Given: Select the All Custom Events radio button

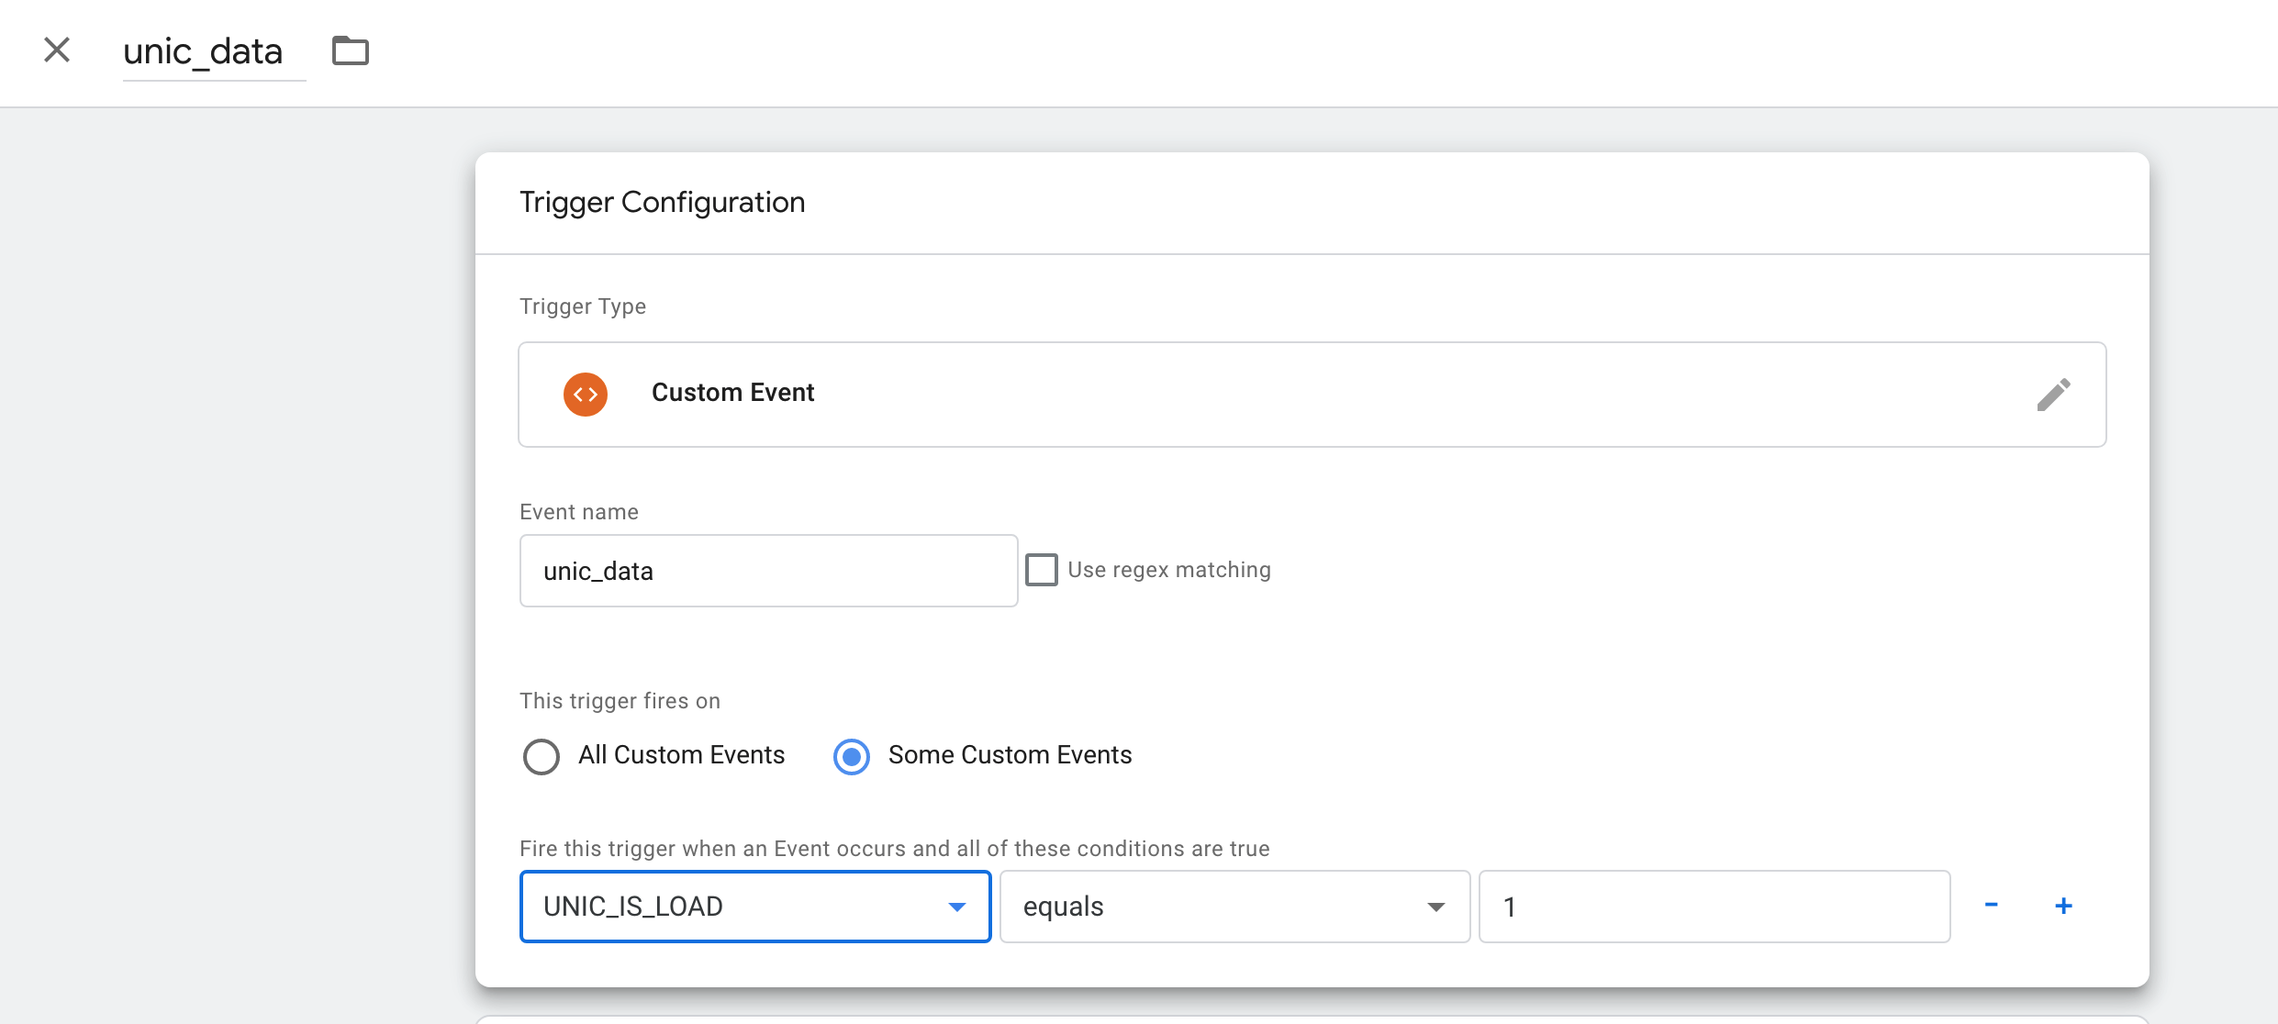Looking at the screenshot, I should pyautogui.click(x=542, y=757).
